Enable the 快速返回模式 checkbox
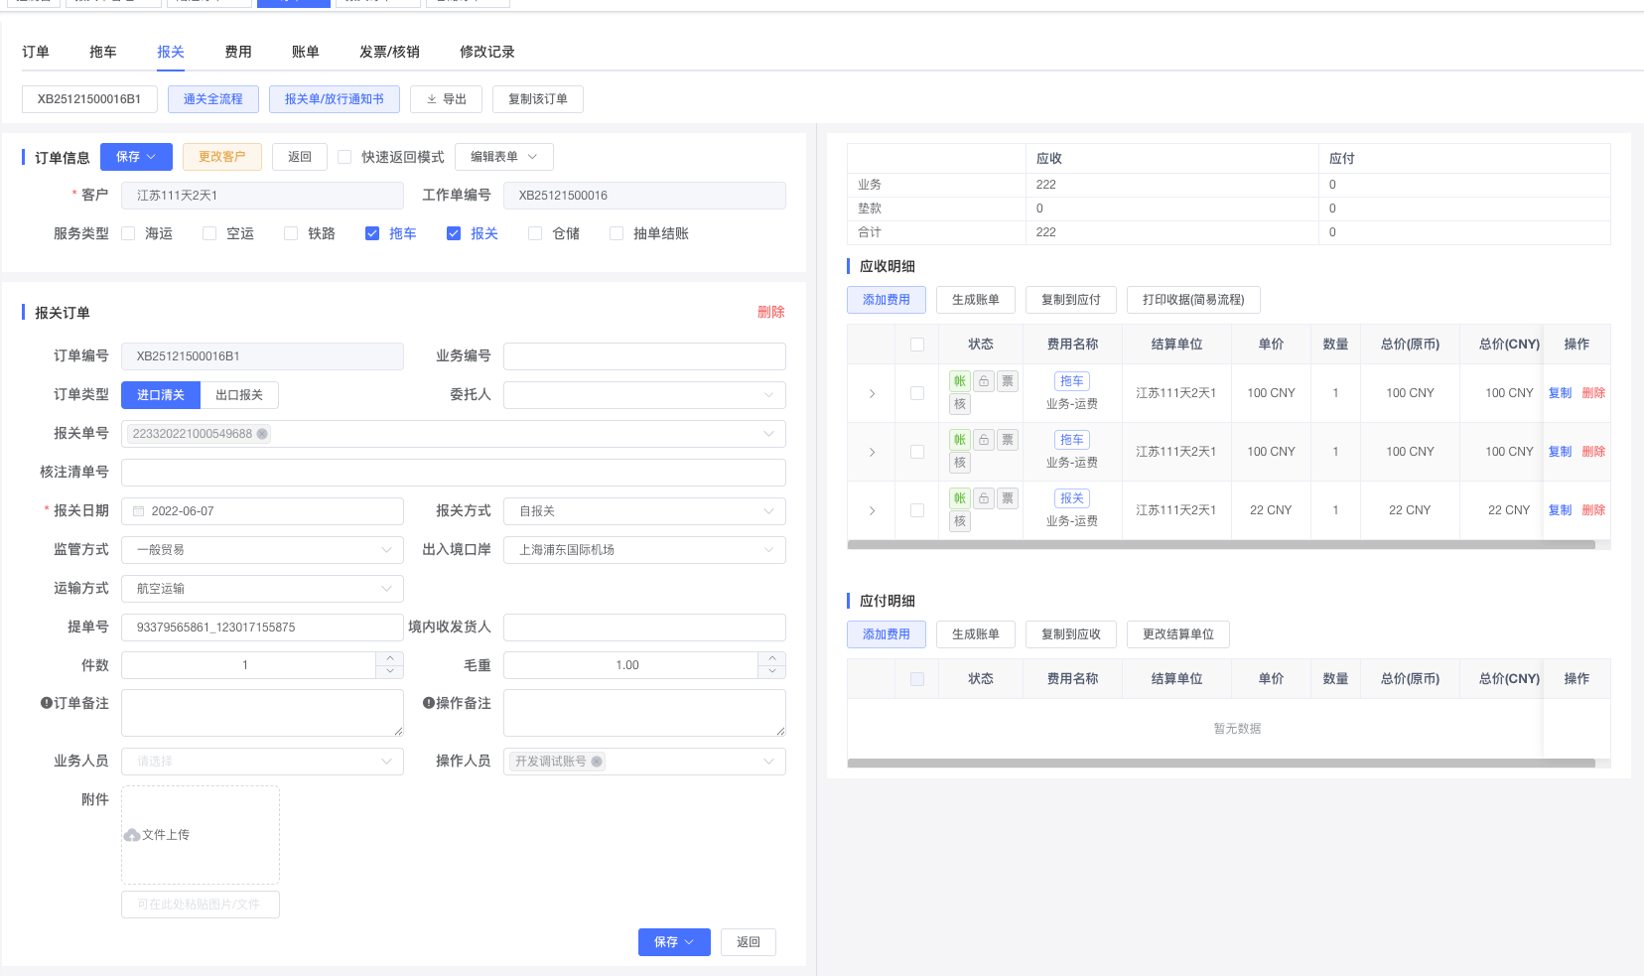 tap(344, 156)
